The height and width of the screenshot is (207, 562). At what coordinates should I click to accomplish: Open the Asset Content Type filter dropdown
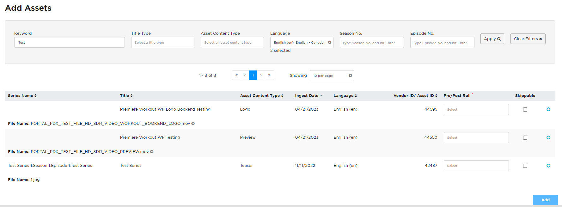coord(232,42)
